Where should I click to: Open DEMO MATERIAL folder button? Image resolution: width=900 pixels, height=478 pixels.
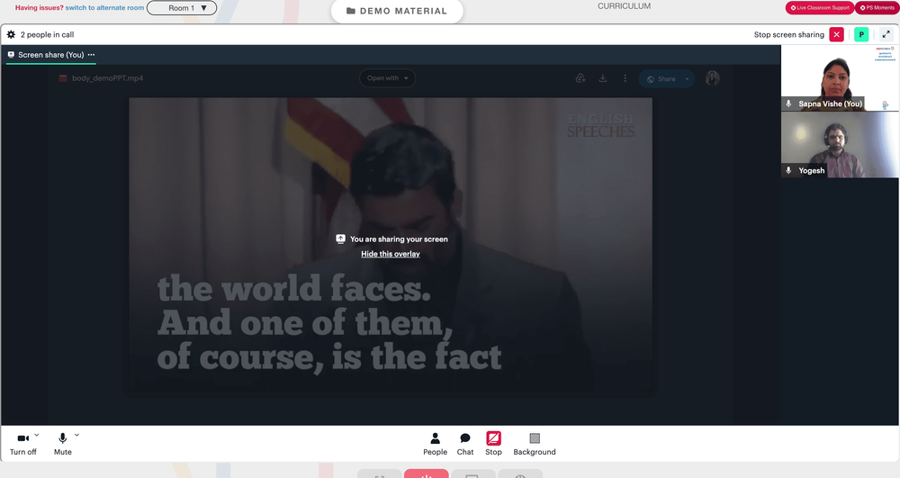[x=397, y=11]
